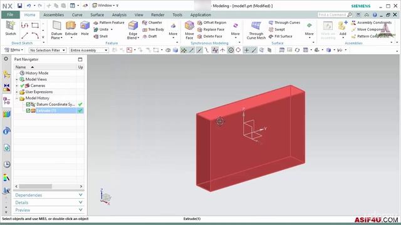
Task: Choose Delete Face command
Action: [x=210, y=36]
